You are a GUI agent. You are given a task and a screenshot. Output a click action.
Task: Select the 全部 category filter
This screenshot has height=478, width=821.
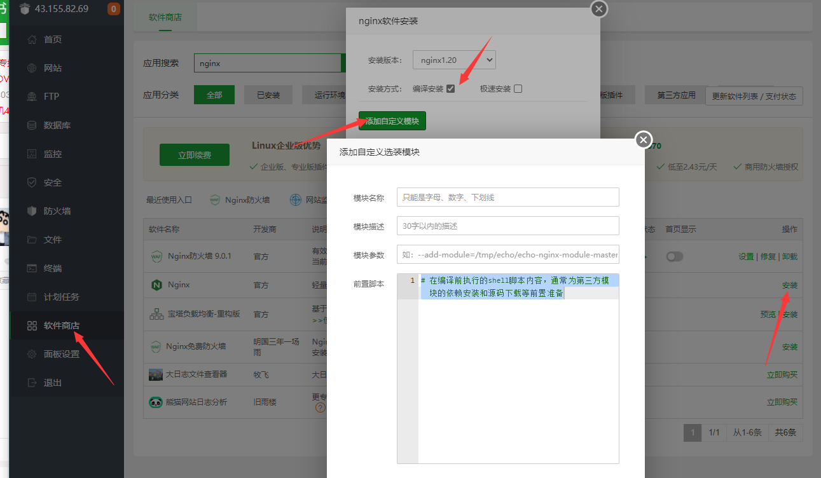[x=214, y=95]
